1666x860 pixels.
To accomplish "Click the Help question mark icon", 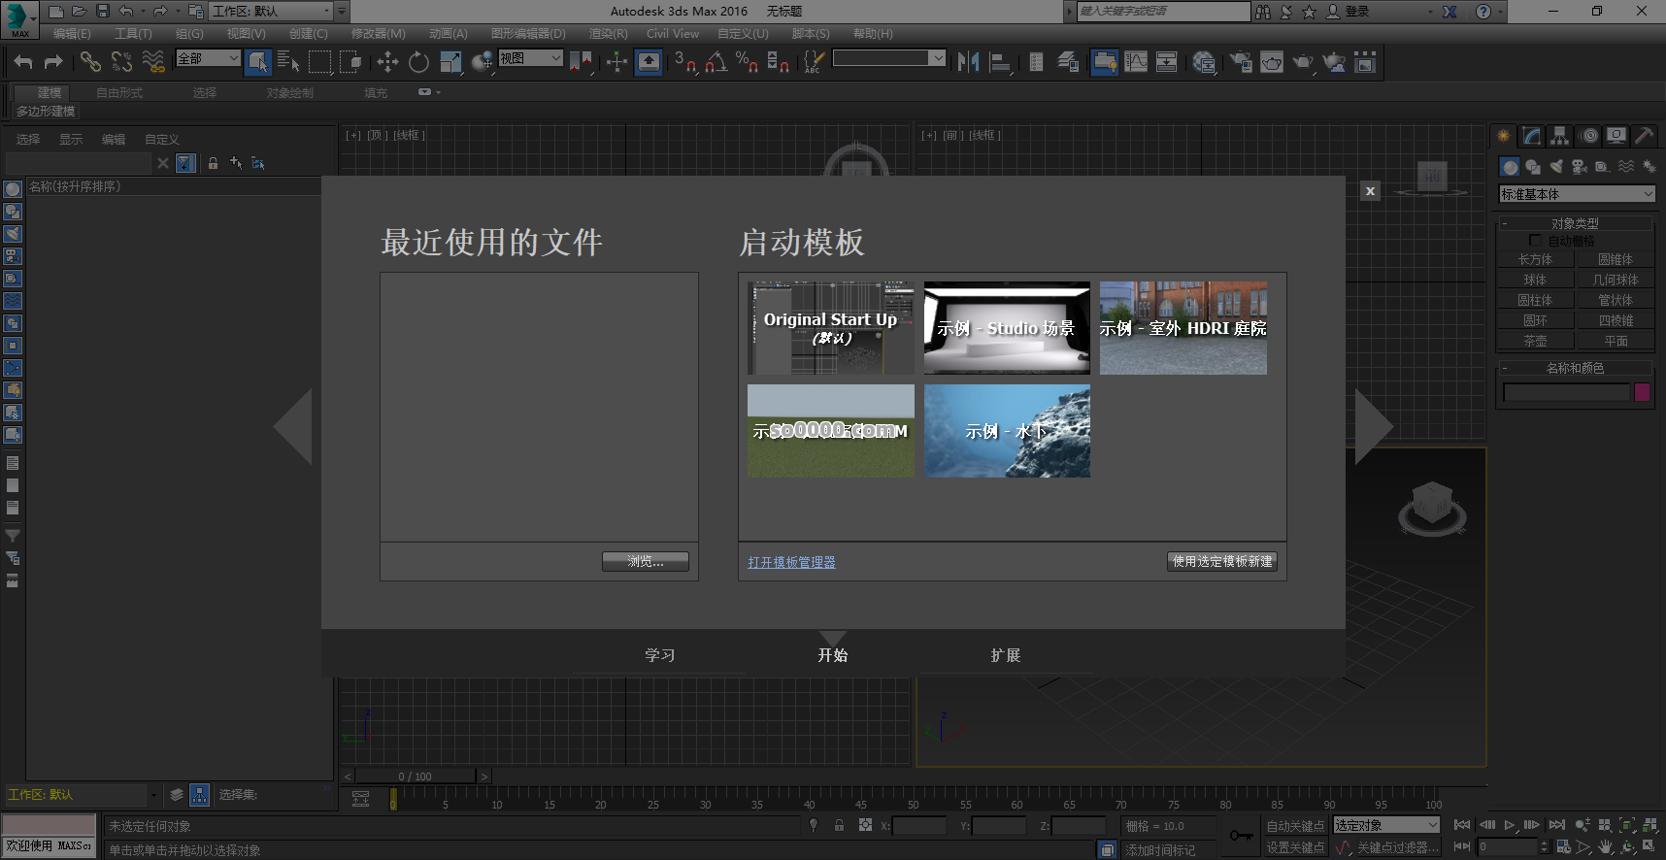I will (x=1483, y=12).
